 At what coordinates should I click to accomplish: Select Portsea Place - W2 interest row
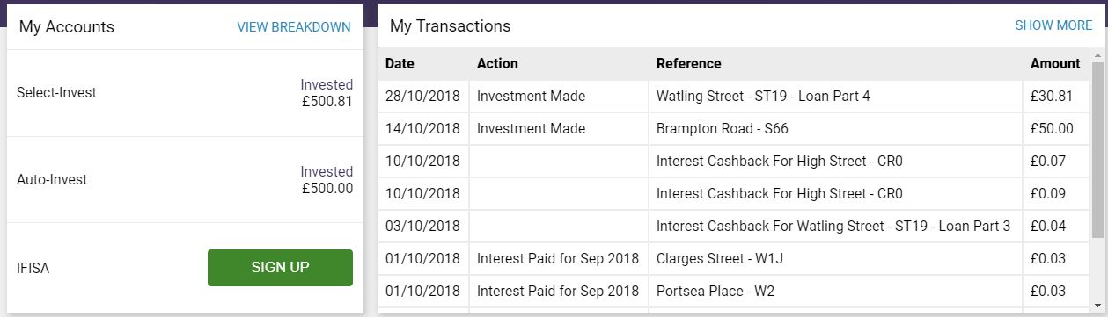coord(734,292)
